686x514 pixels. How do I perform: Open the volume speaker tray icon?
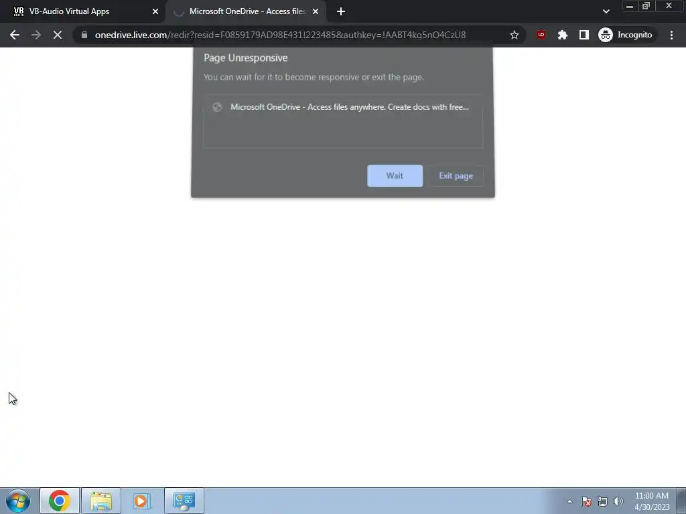[618, 501]
